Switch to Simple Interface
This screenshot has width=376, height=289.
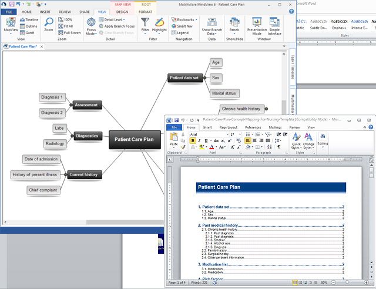tap(274, 26)
